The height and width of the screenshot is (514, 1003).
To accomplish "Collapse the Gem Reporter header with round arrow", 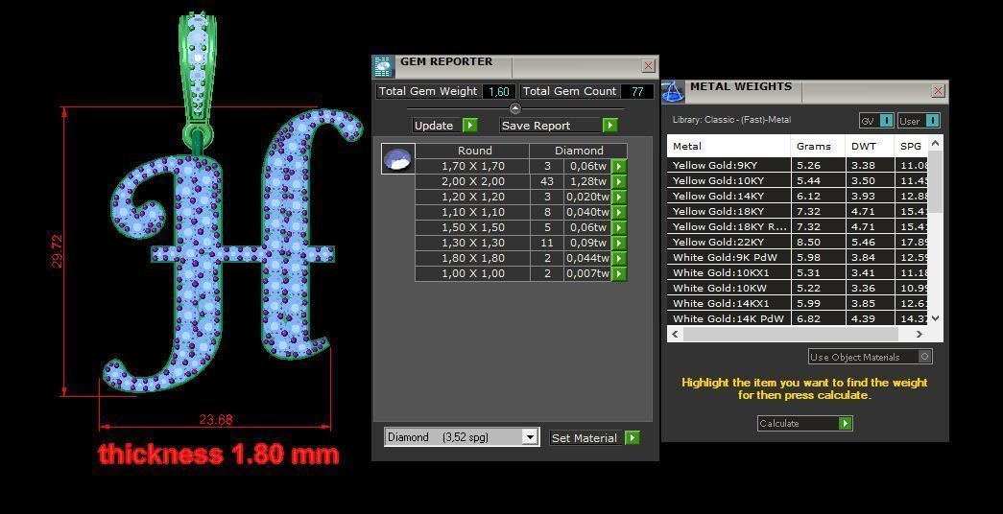I will tap(514, 108).
